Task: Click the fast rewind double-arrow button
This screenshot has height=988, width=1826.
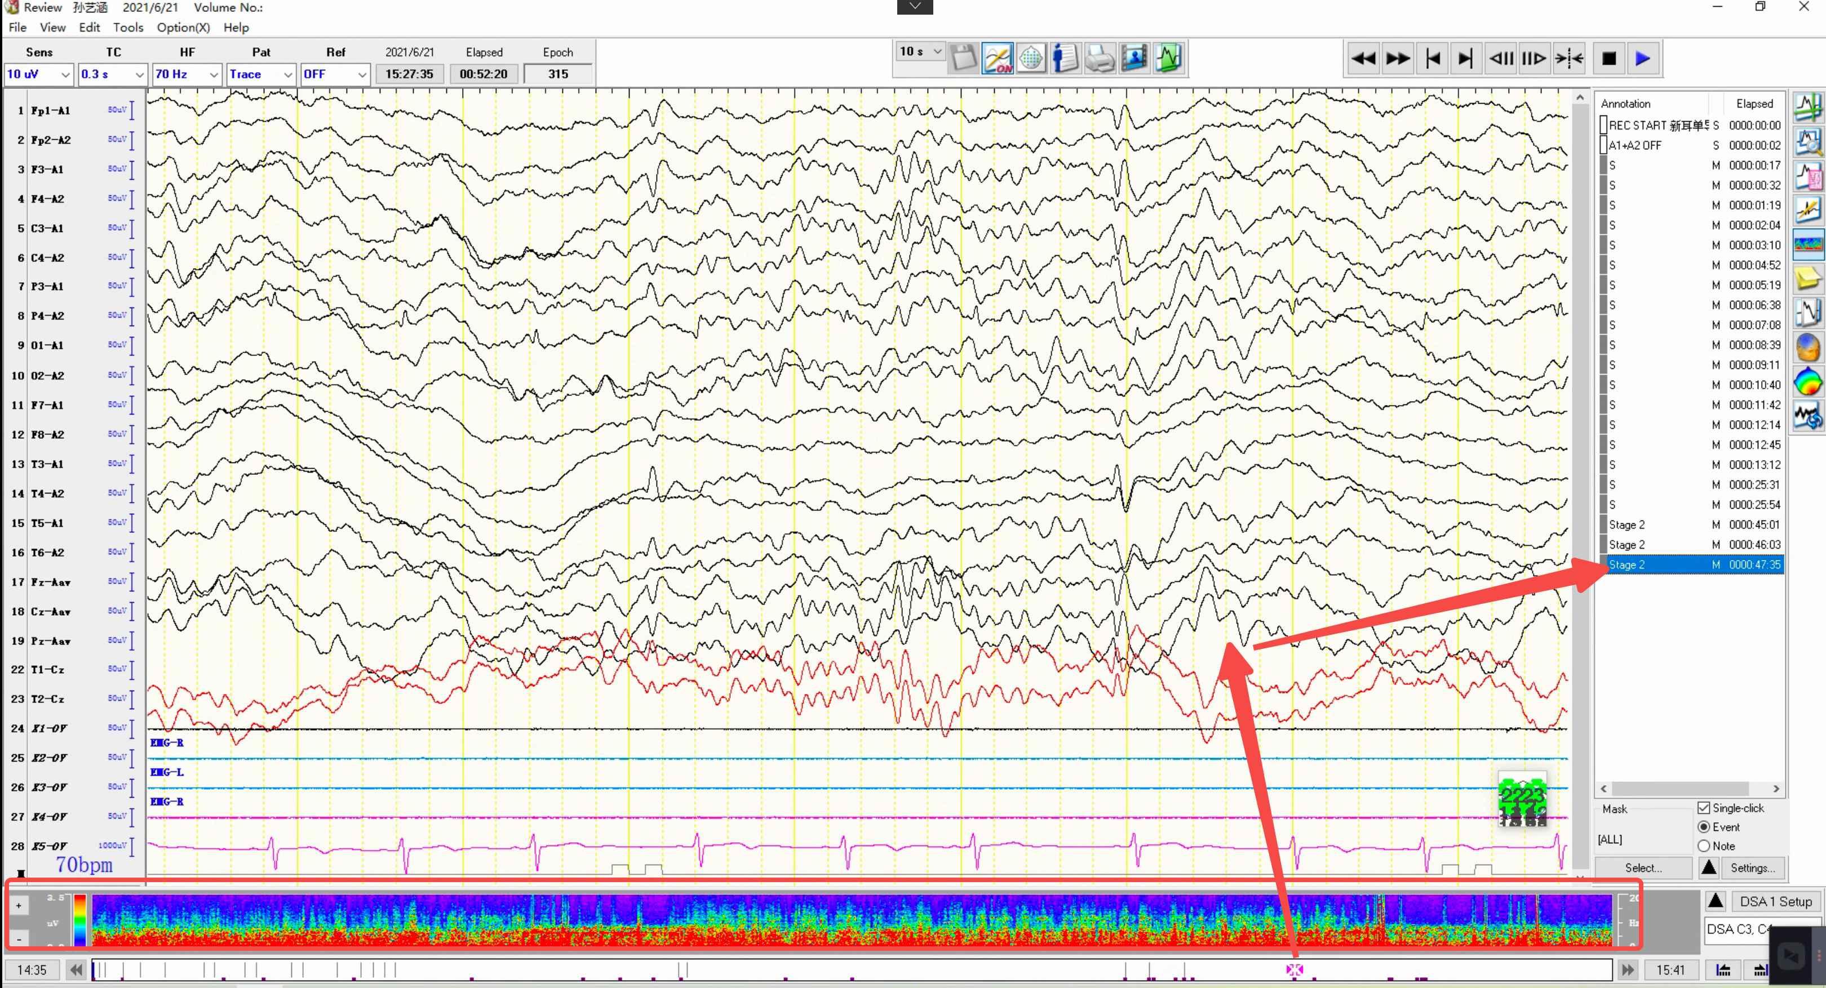Action: [1362, 59]
